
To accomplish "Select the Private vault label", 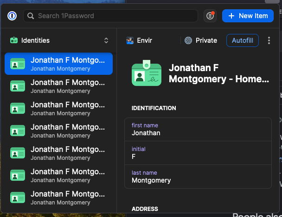I will 206,40.
